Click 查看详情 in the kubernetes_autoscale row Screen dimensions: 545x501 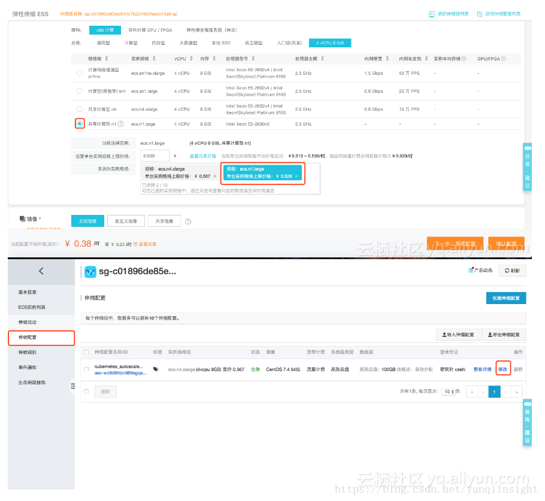click(482, 369)
